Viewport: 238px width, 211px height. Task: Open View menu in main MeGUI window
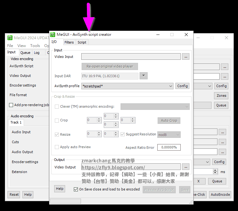21,46
